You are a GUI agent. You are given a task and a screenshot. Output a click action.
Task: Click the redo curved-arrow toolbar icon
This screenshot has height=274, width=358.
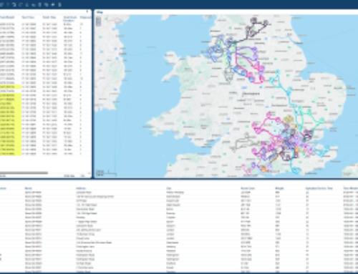(x=21, y=4)
